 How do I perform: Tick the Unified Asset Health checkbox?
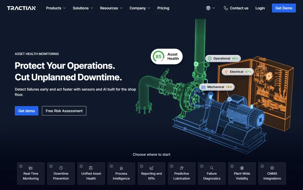click(x=81, y=166)
